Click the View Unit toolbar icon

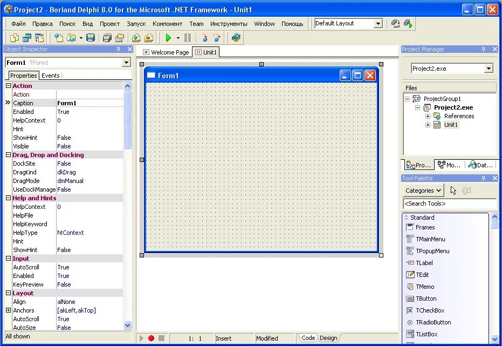click(x=15, y=38)
